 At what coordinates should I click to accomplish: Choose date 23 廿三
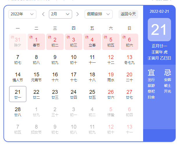coord(55,94)
